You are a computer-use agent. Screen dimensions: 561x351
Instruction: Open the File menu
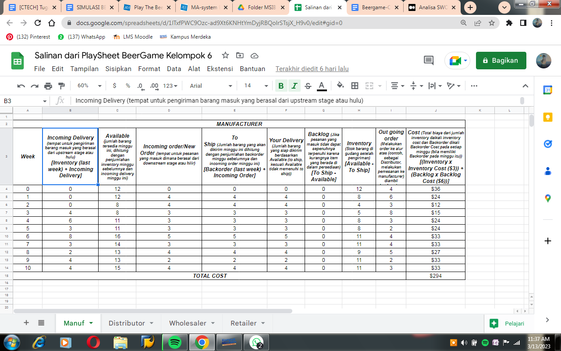pos(39,68)
